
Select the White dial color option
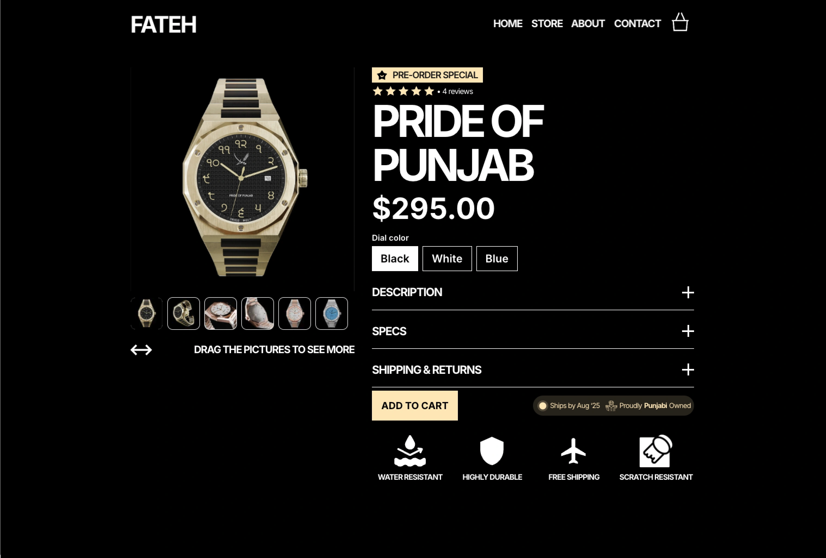click(447, 258)
